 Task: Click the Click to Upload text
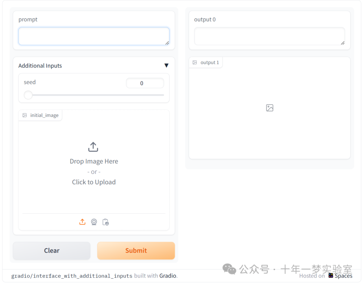point(94,182)
